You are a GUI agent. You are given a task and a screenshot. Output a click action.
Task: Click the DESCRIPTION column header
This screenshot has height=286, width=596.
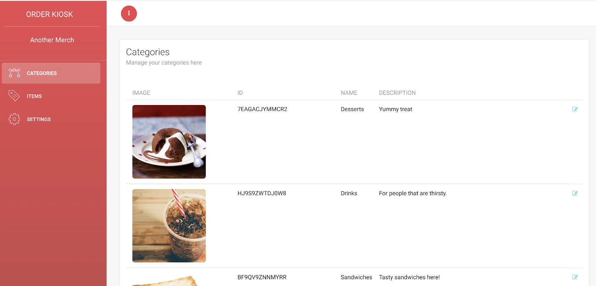[397, 93]
